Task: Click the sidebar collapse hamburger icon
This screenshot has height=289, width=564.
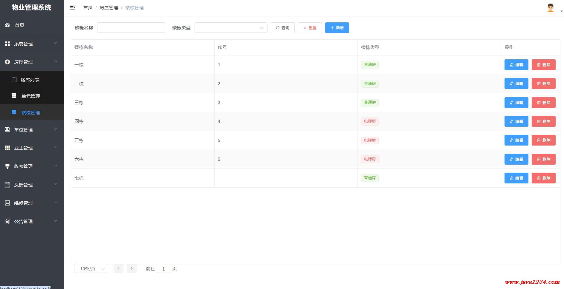Action: tap(73, 7)
